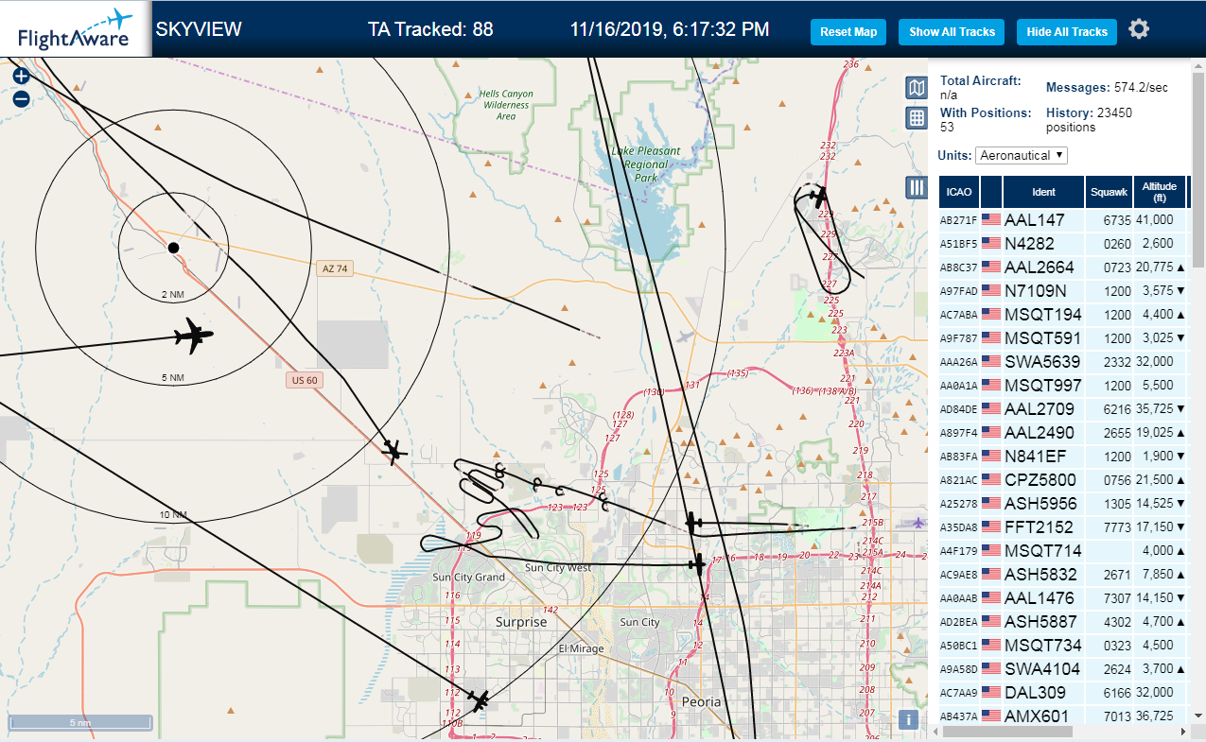Click the US 60 road label
The height and width of the screenshot is (742, 1206).
pos(304,380)
